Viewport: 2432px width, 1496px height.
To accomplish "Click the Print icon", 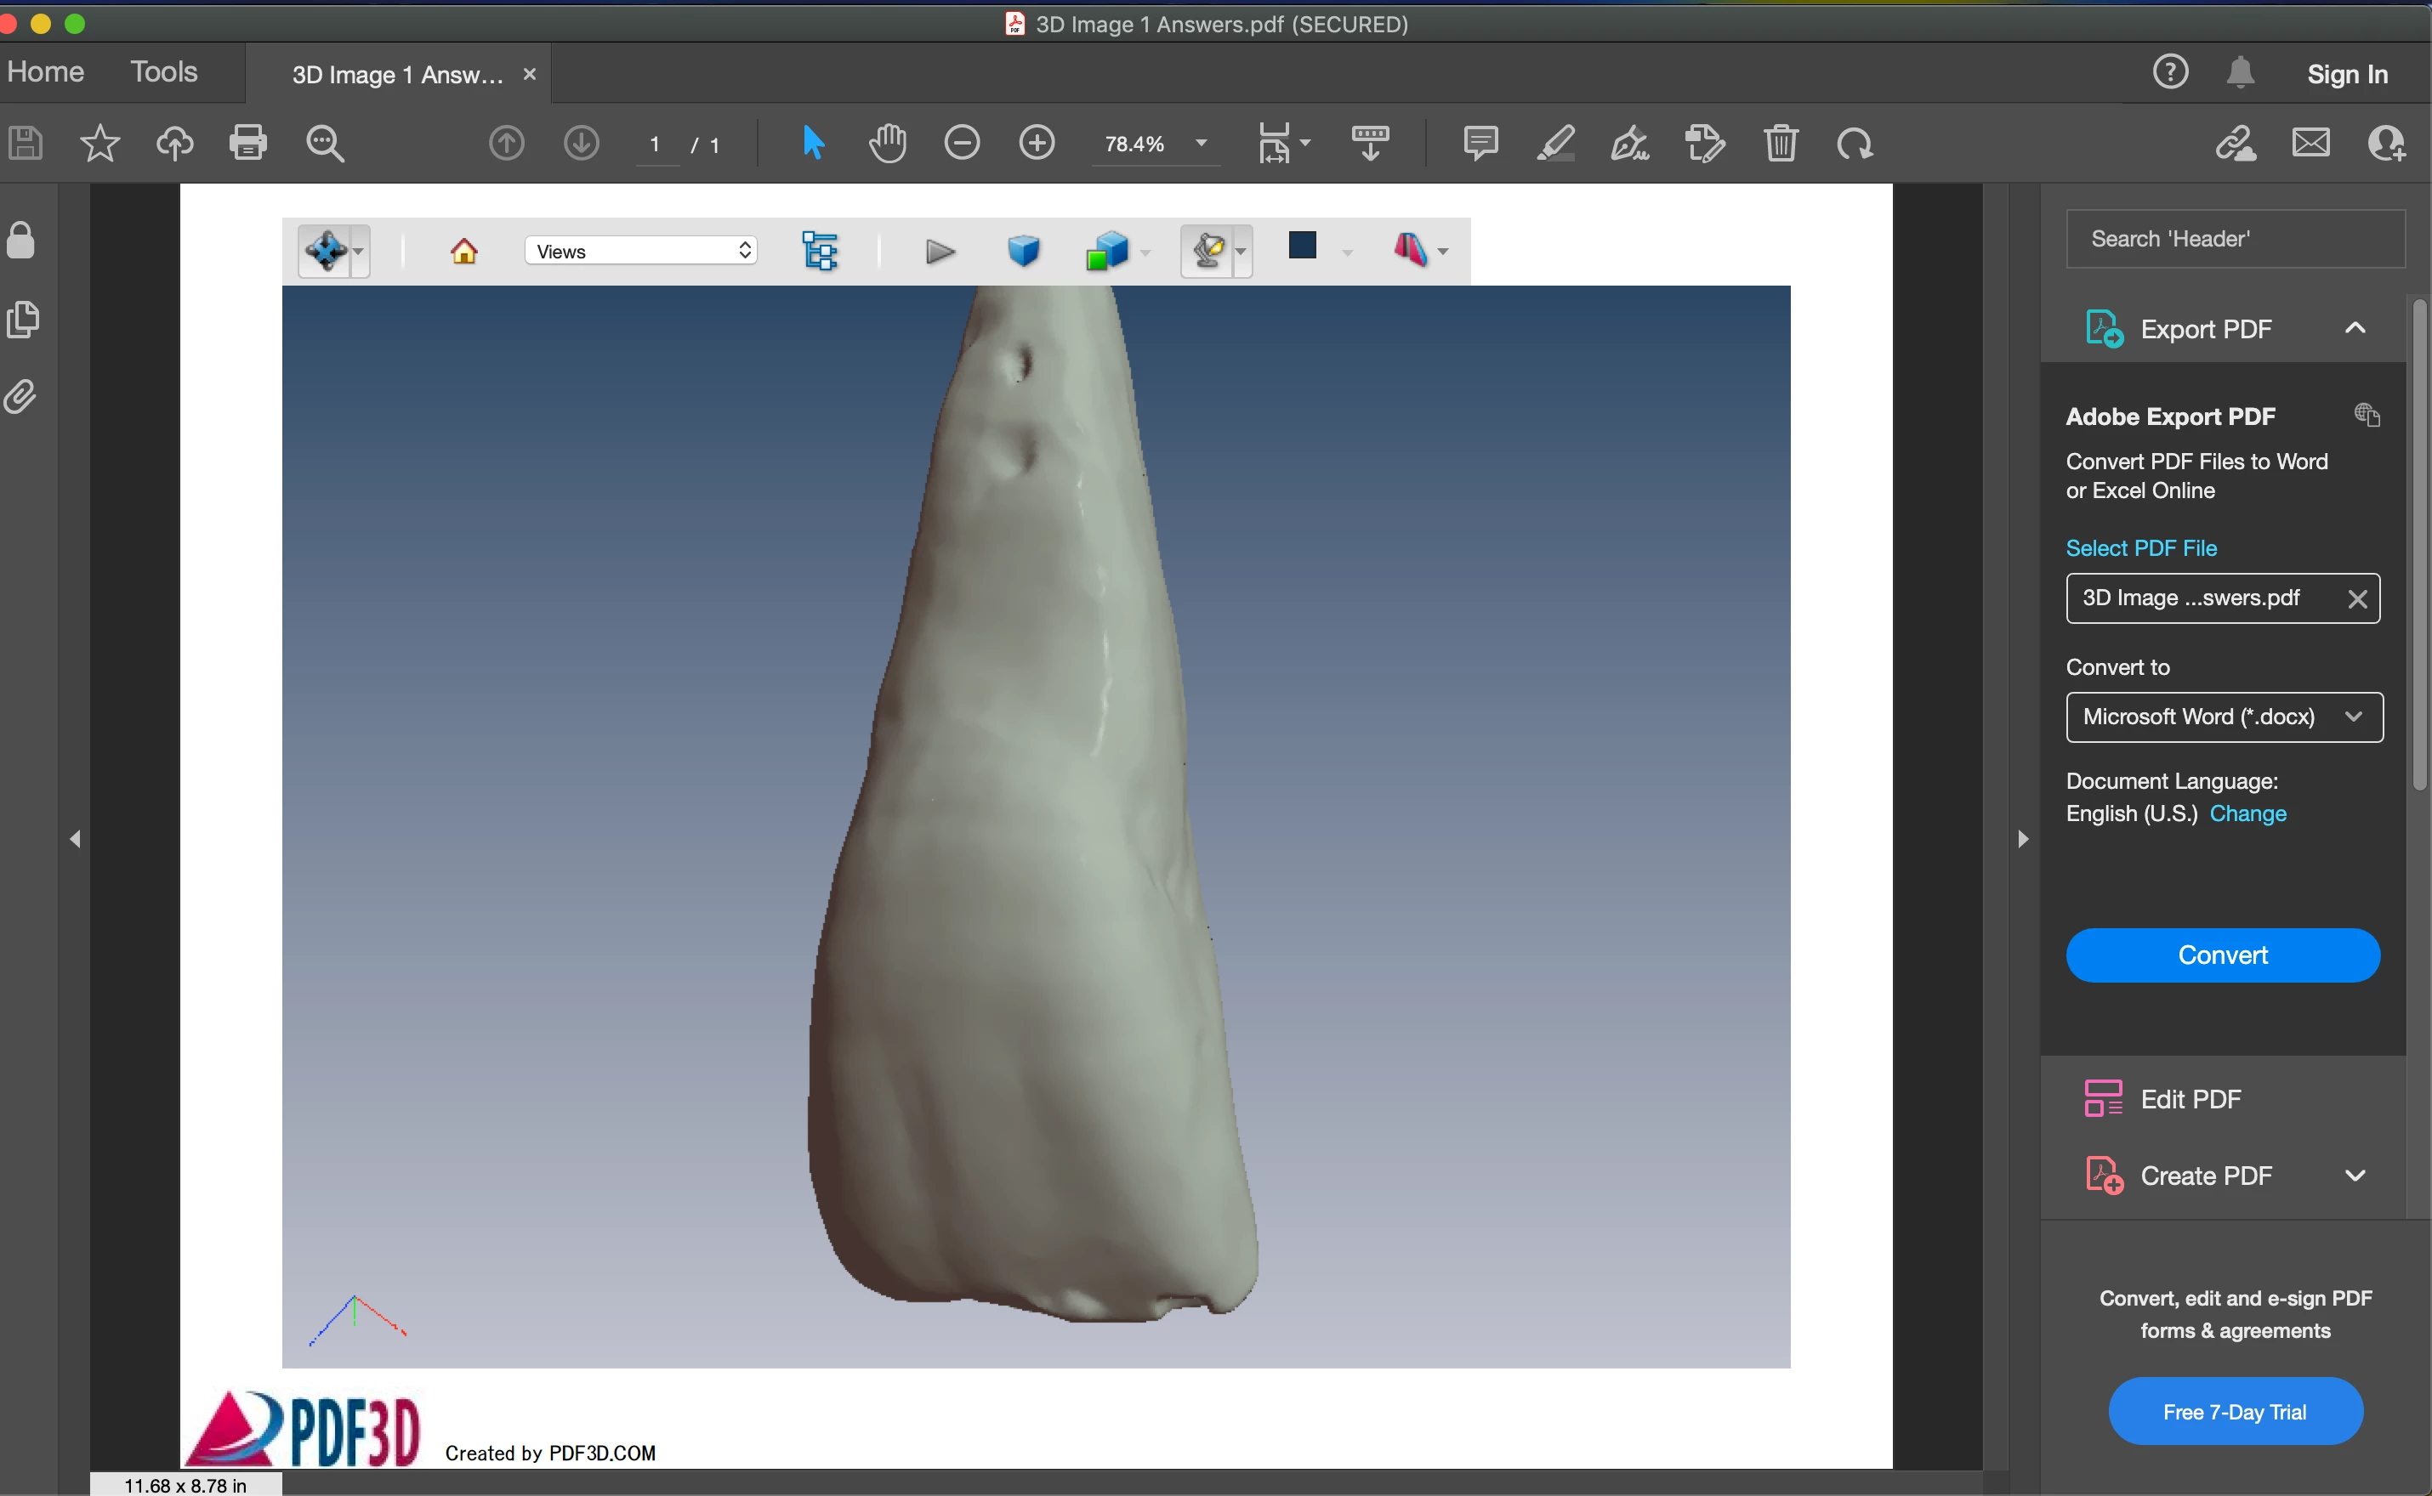I will coord(247,144).
